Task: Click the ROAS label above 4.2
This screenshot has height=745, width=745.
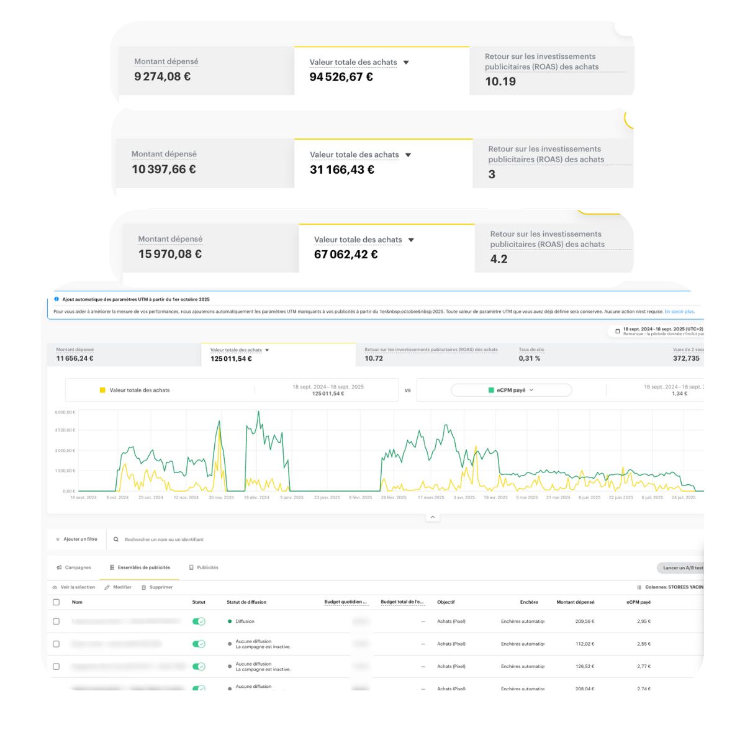Action: click(x=547, y=239)
